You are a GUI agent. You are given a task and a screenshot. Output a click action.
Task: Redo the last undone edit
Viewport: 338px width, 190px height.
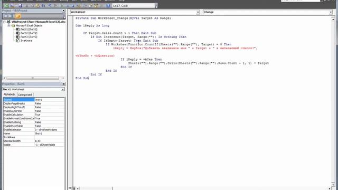tap(55, 6)
